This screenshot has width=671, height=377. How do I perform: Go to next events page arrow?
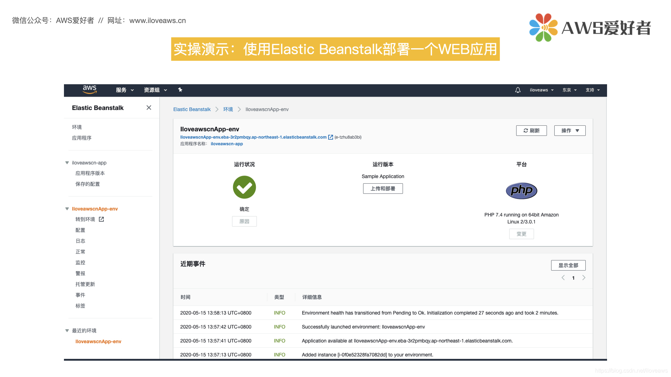coord(584,278)
